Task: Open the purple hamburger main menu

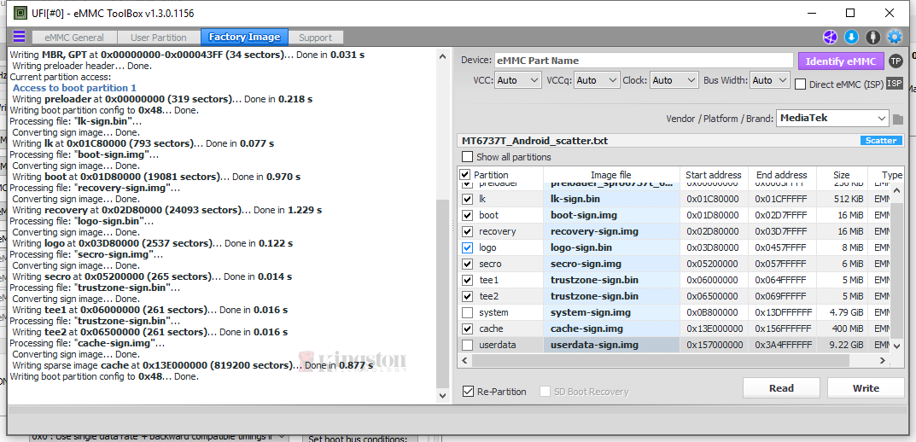Action: (19, 37)
